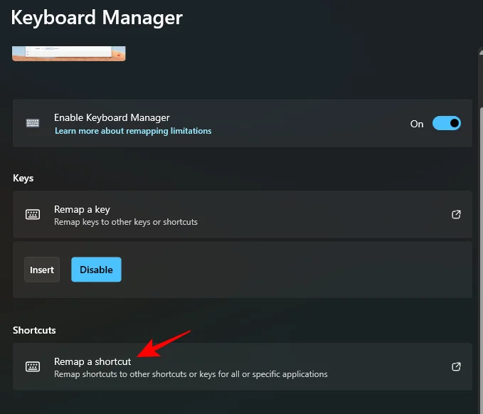Image resolution: width=483 pixels, height=414 pixels.
Task: Open the external-window icon for Remap a key
Action: pyautogui.click(x=457, y=214)
